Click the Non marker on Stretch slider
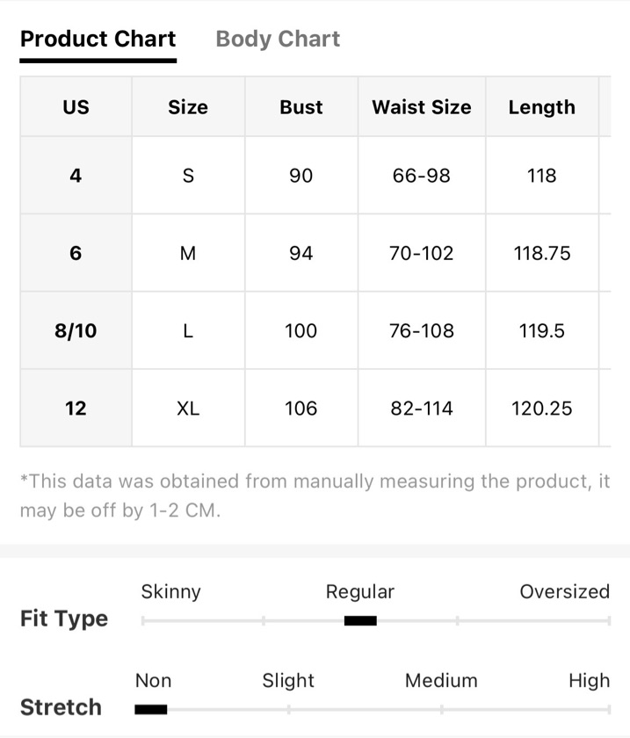 [150, 709]
